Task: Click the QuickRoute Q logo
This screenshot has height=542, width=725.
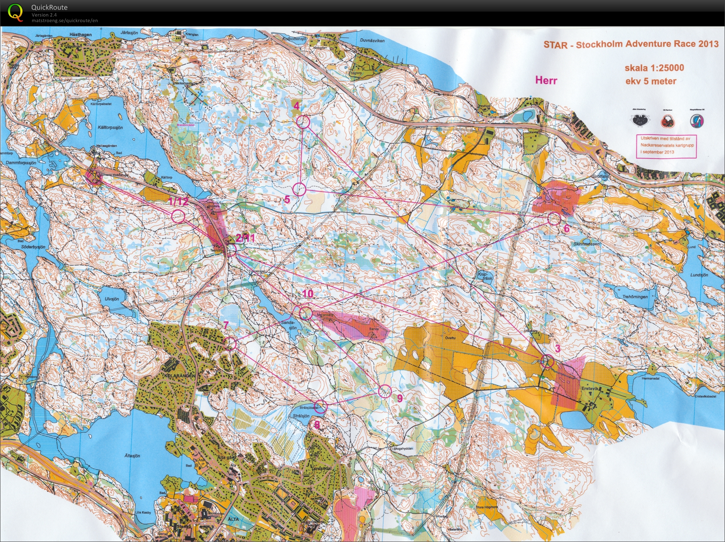Action: tap(15, 12)
